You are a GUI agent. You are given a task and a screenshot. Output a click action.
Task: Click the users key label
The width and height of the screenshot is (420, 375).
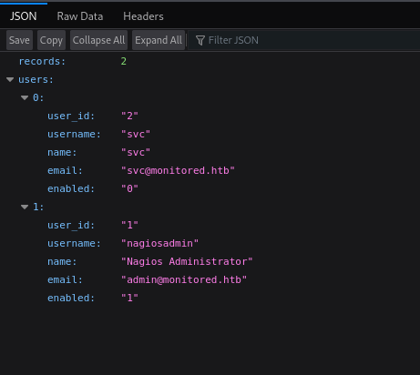pos(36,79)
